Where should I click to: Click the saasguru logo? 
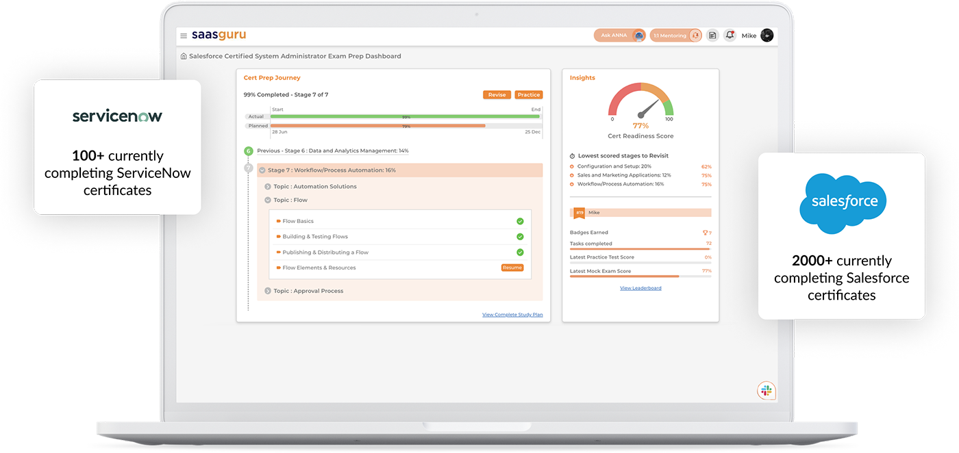click(x=219, y=35)
